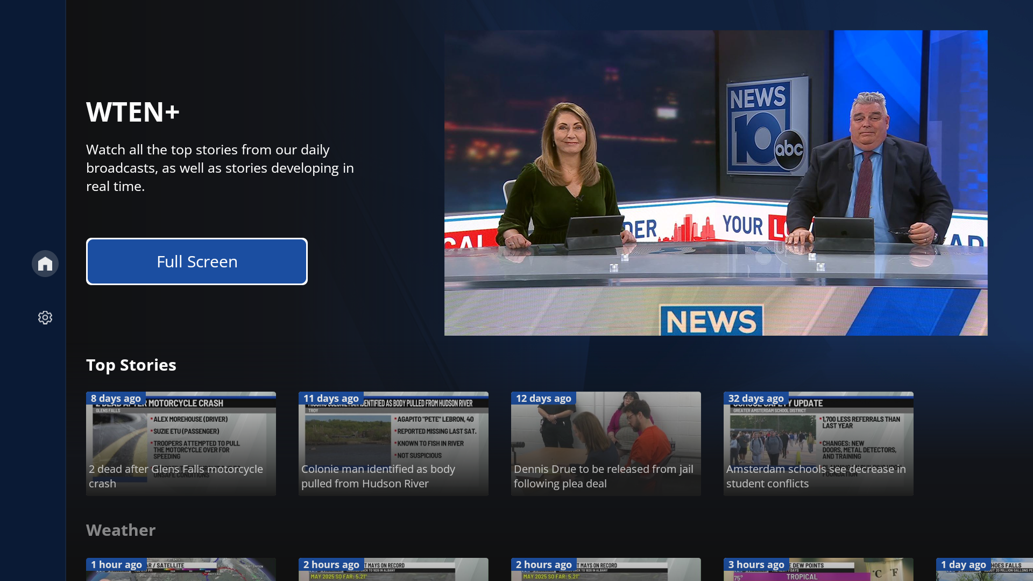The height and width of the screenshot is (581, 1033).
Task: Select the Weather section heading
Action: pyautogui.click(x=121, y=530)
